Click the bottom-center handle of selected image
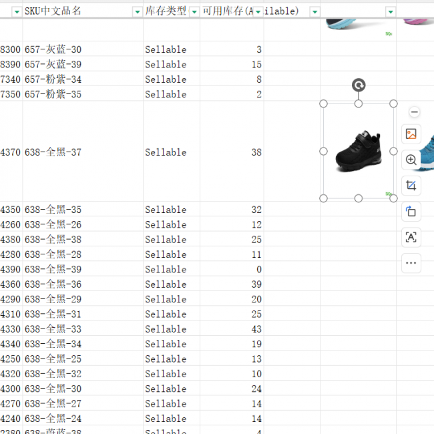Image resolution: width=434 pixels, height=434 pixels. 359,198
